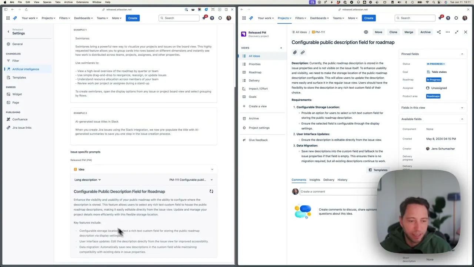Switch to History tab
474x267 pixels.
(x=342, y=180)
